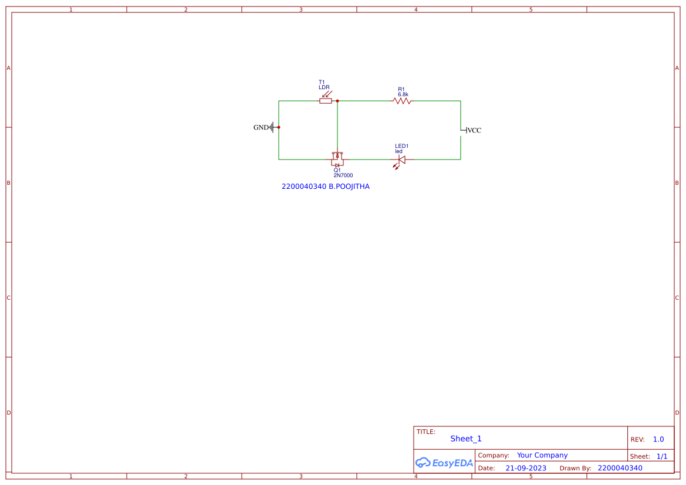Image resolution: width=686 pixels, height=485 pixels.
Task: Select the T1 reference designator label
Action: tap(320, 81)
